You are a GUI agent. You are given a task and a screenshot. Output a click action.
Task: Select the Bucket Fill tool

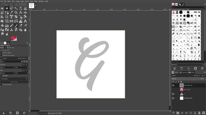tap(2, 26)
